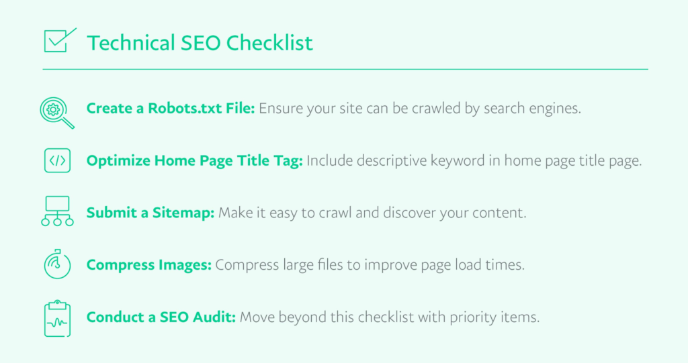688x363 pixels.
Task: Select the "Conduct a SEO Audit" label
Action: pyautogui.click(x=161, y=317)
